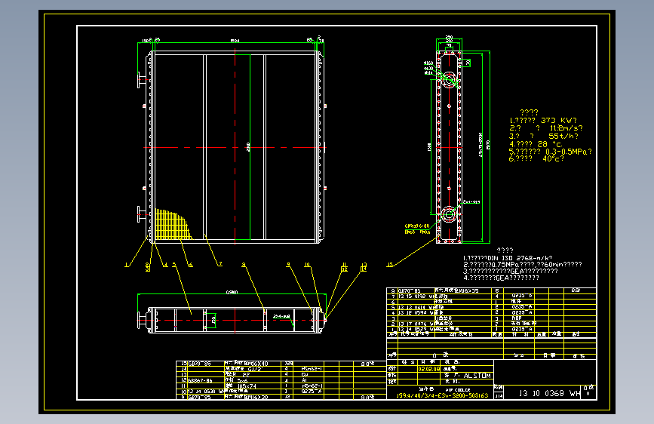The image size is (654, 424).
Task: Select the "02.02.08" date cell
Action: (428, 369)
